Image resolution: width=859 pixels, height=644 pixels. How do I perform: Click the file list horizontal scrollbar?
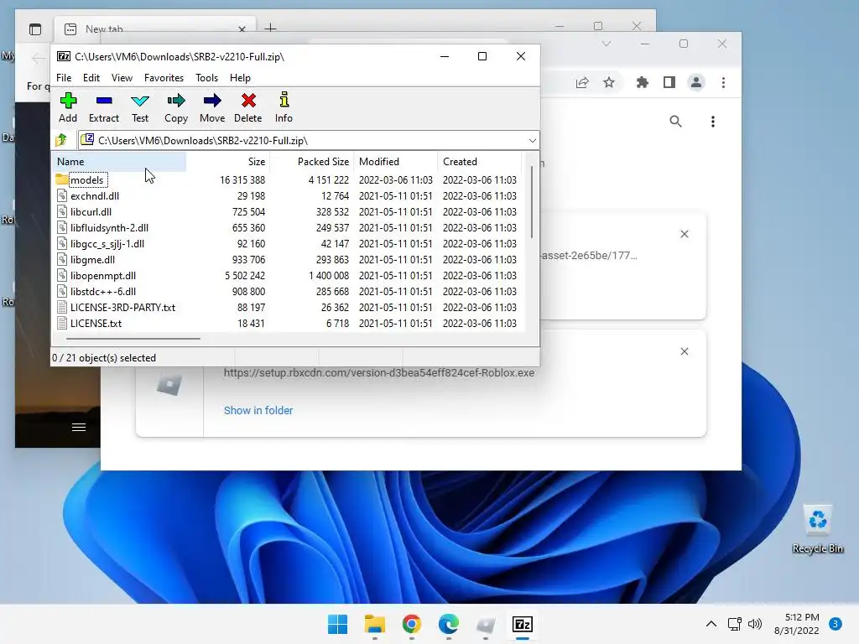pyautogui.click(x=133, y=339)
